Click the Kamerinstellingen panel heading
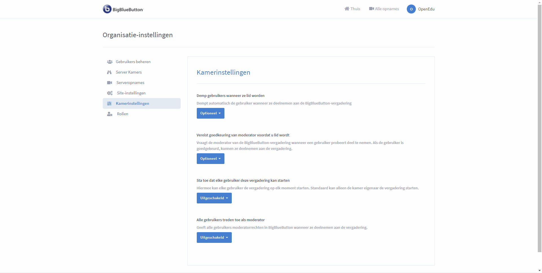 223,72
